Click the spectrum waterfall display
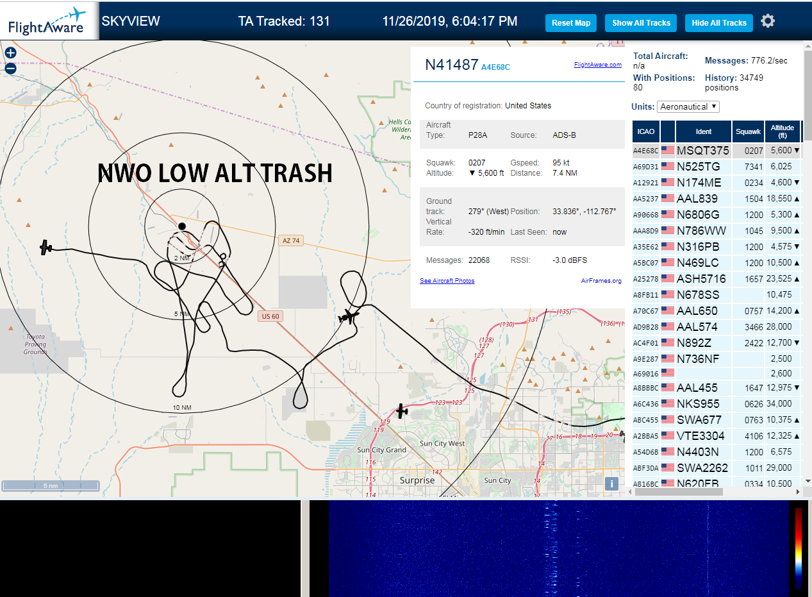Screen dimensions: 812x597 point(559,549)
